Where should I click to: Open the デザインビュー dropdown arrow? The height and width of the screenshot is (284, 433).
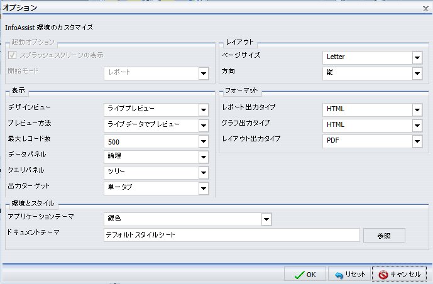click(x=204, y=110)
